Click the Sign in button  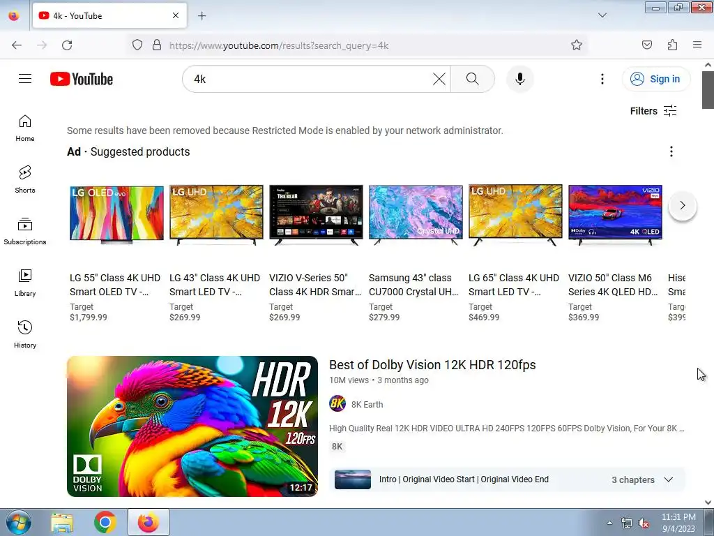[655, 79]
